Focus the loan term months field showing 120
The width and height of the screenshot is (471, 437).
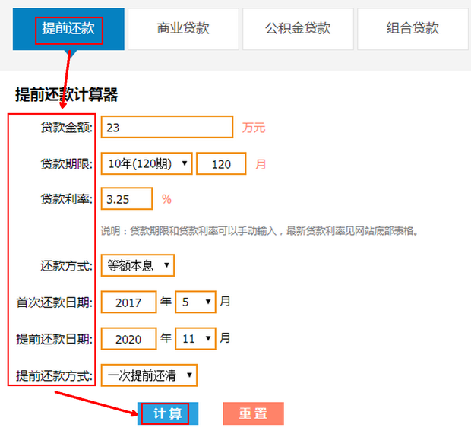coord(221,163)
